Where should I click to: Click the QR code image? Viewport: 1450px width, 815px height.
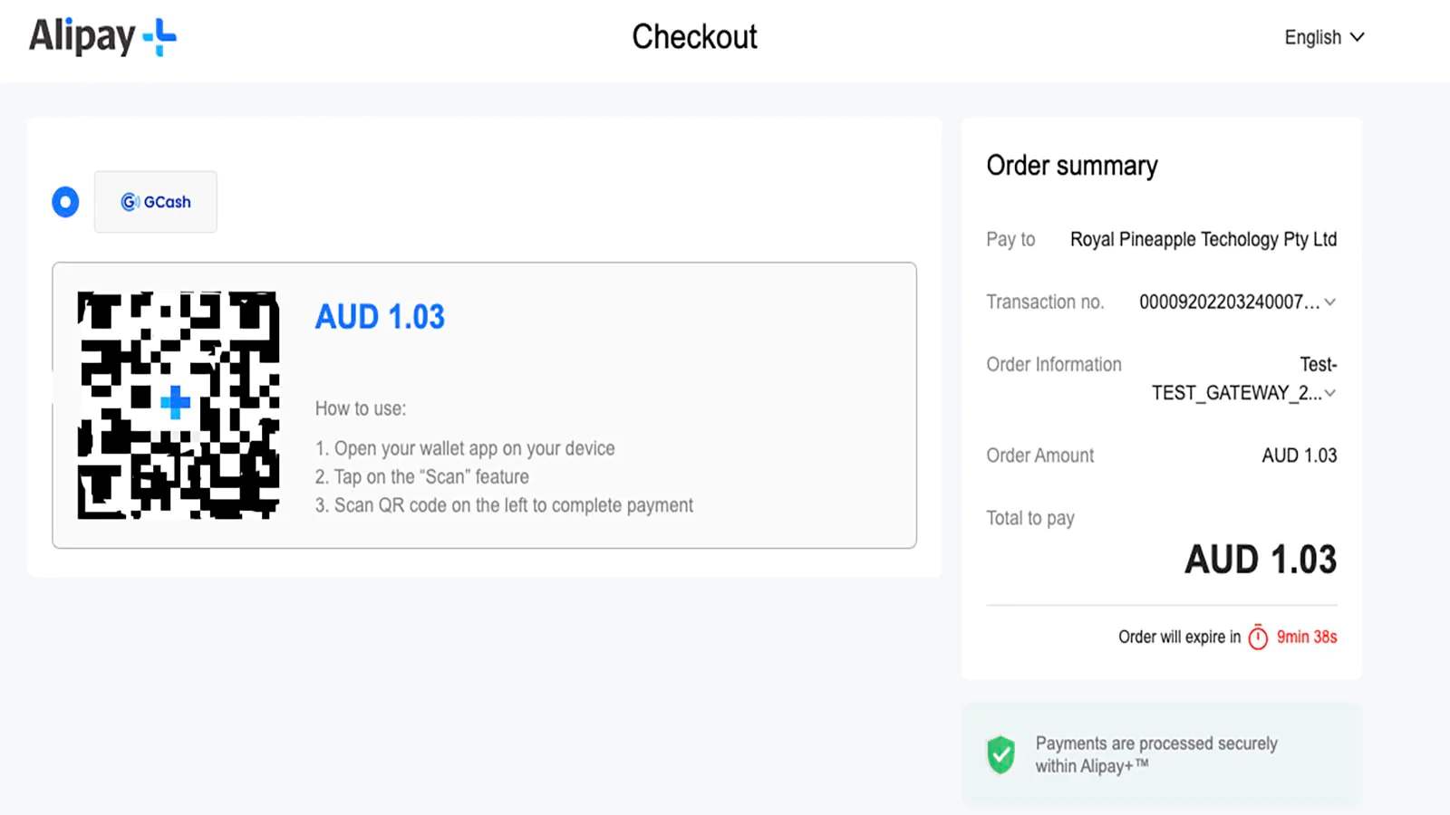178,405
